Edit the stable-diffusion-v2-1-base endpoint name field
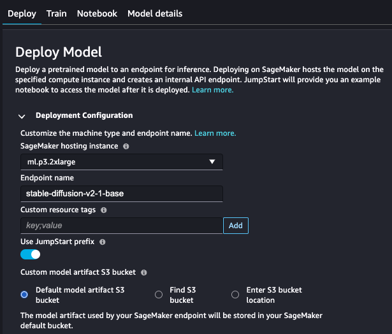This screenshot has width=392, height=334. [x=122, y=194]
